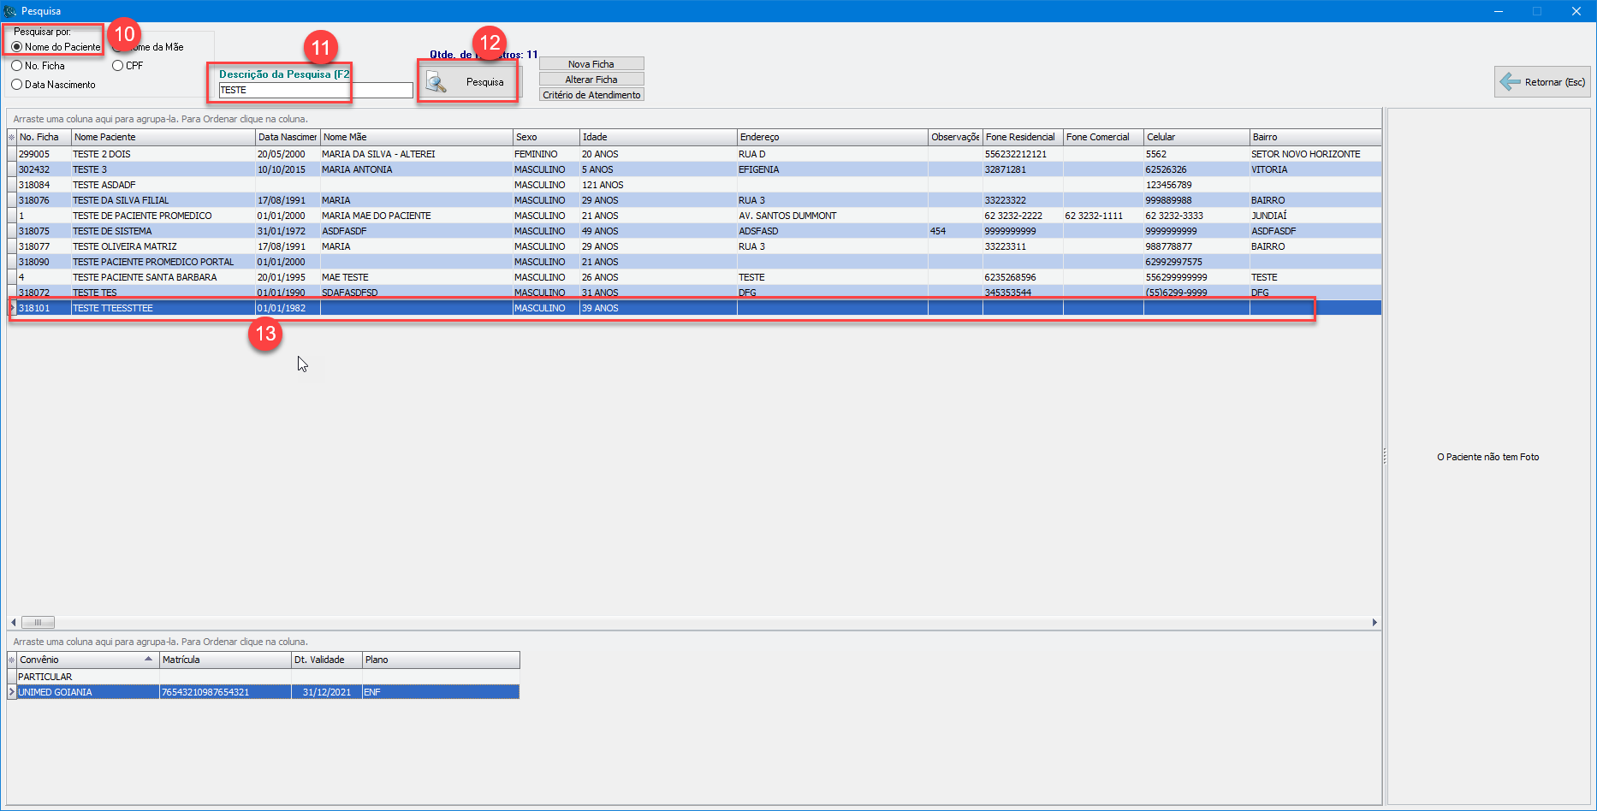The width and height of the screenshot is (1597, 811).
Task: Select the Nome do Paciente radio option
Action: coord(17,47)
